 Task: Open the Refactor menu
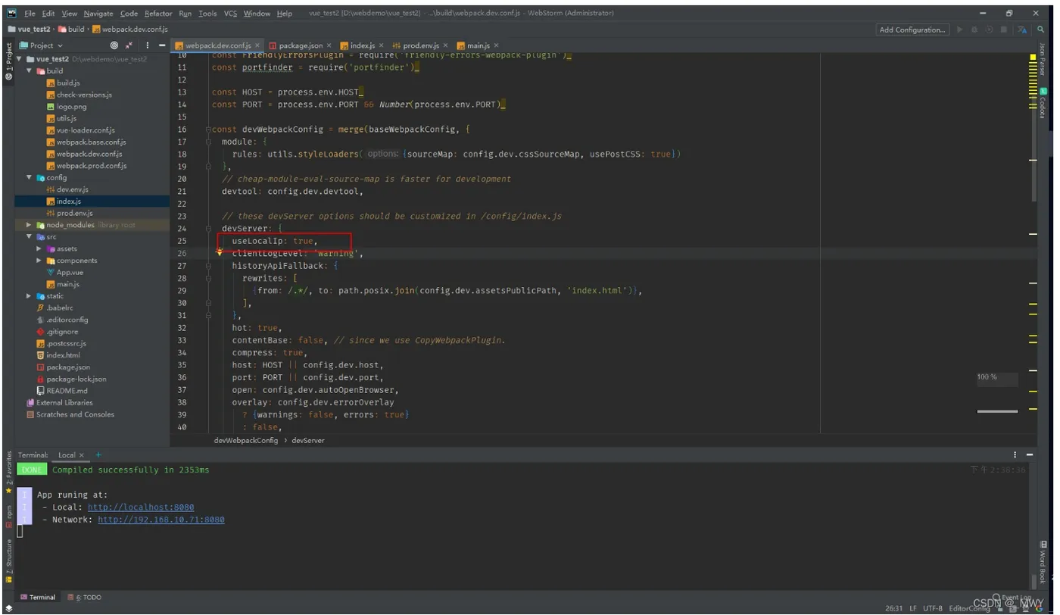158,14
